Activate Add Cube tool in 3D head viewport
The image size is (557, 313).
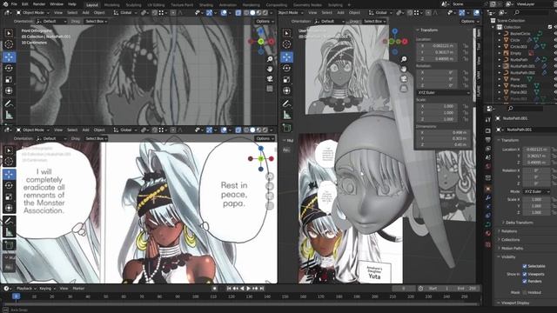click(286, 128)
